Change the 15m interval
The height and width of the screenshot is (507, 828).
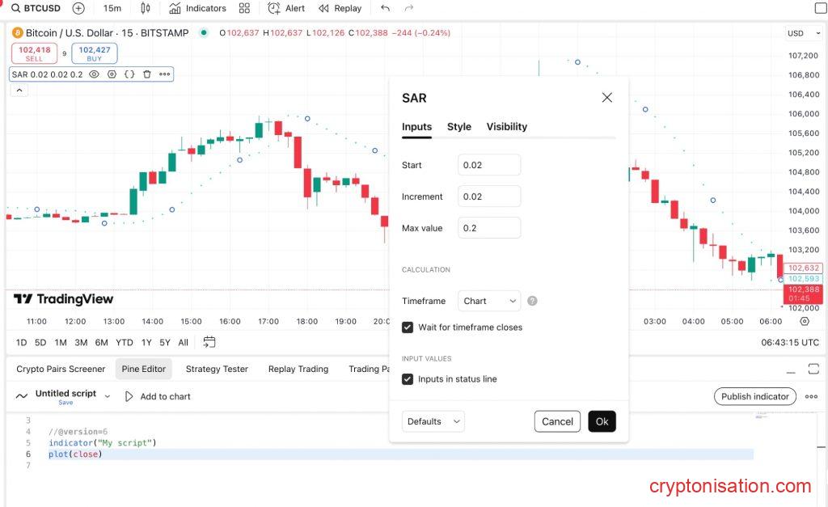coord(112,8)
